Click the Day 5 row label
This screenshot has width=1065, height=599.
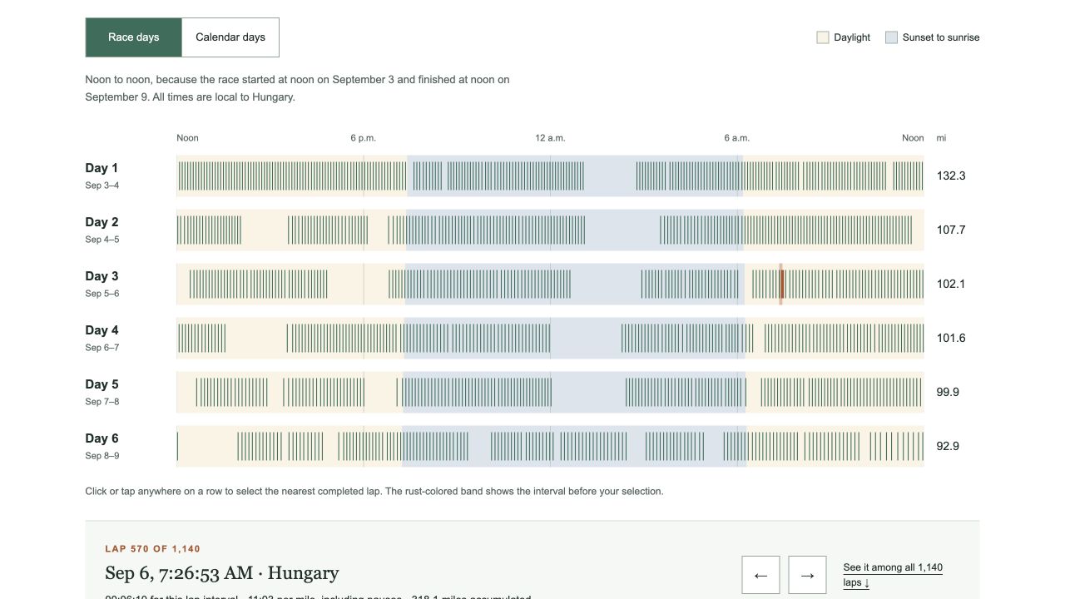pyautogui.click(x=102, y=384)
